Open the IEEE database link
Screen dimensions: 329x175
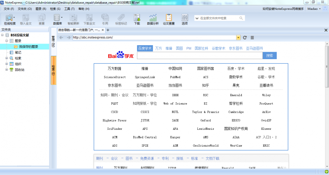(x=175, y=95)
